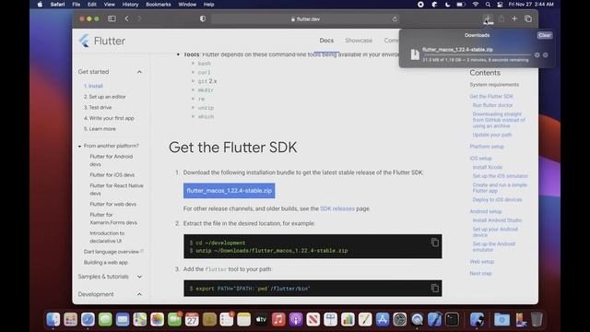This screenshot has height=332, width=590.
Task: Jump to Update your path section
Action: point(492,135)
